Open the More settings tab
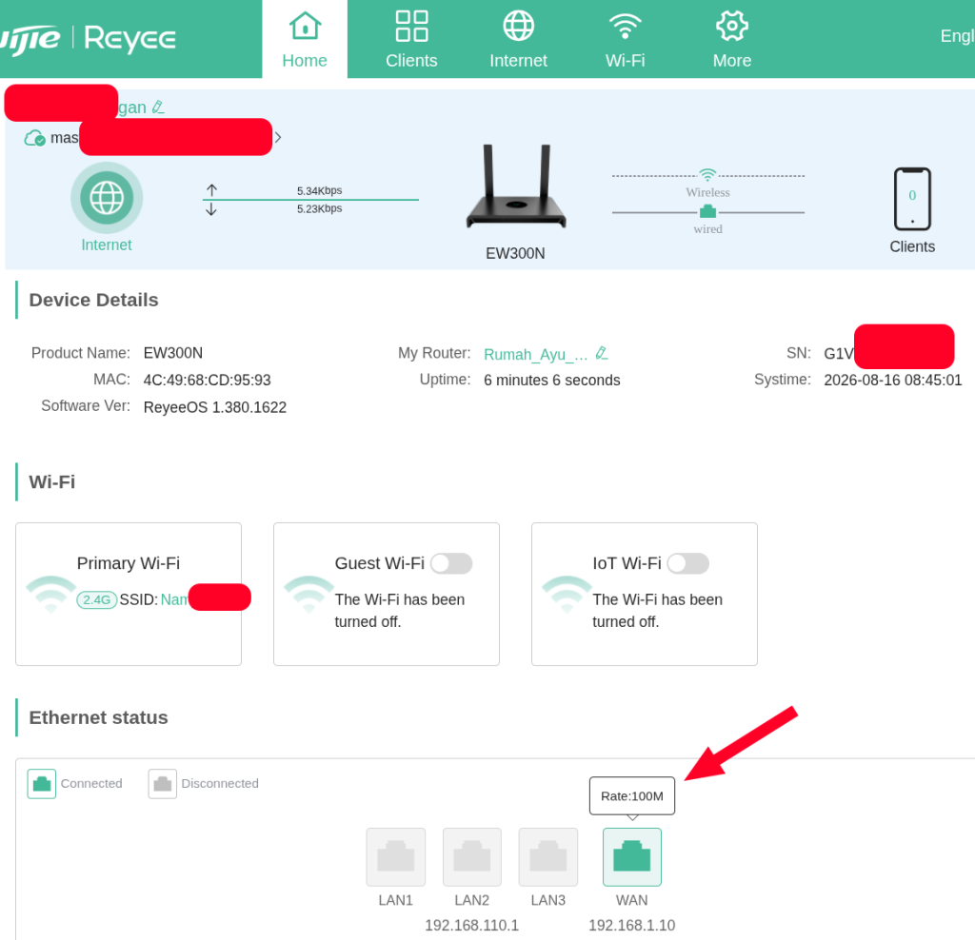This screenshot has height=940, width=975. (732, 39)
